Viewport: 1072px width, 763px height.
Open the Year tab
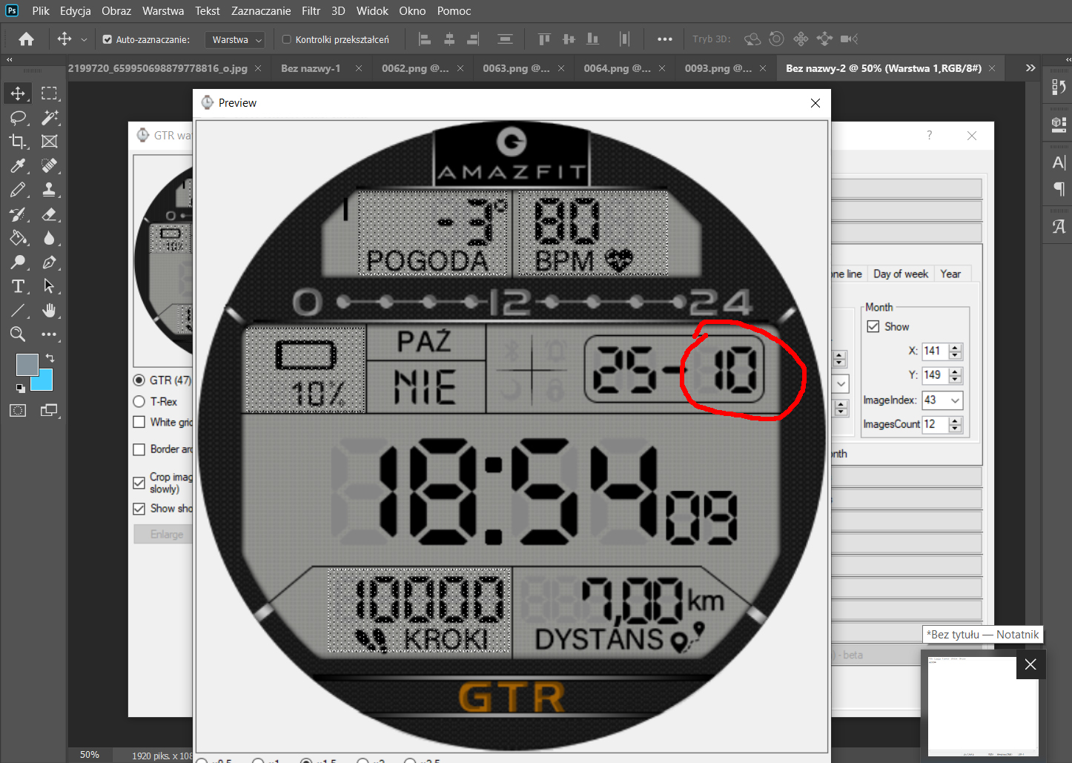(950, 274)
